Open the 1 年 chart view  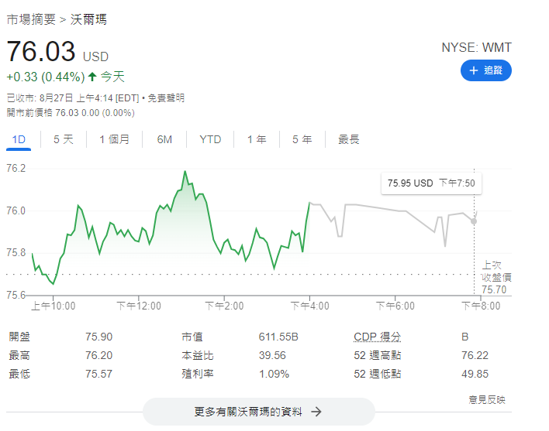[257, 140]
